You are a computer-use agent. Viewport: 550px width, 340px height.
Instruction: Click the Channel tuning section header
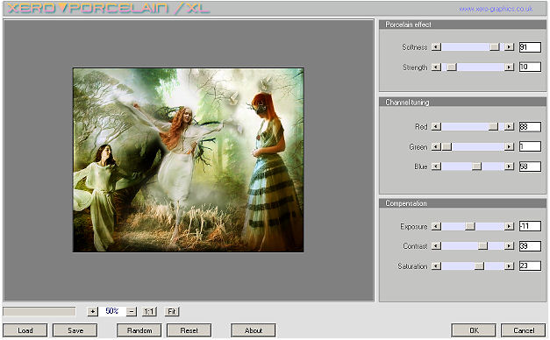pos(462,102)
